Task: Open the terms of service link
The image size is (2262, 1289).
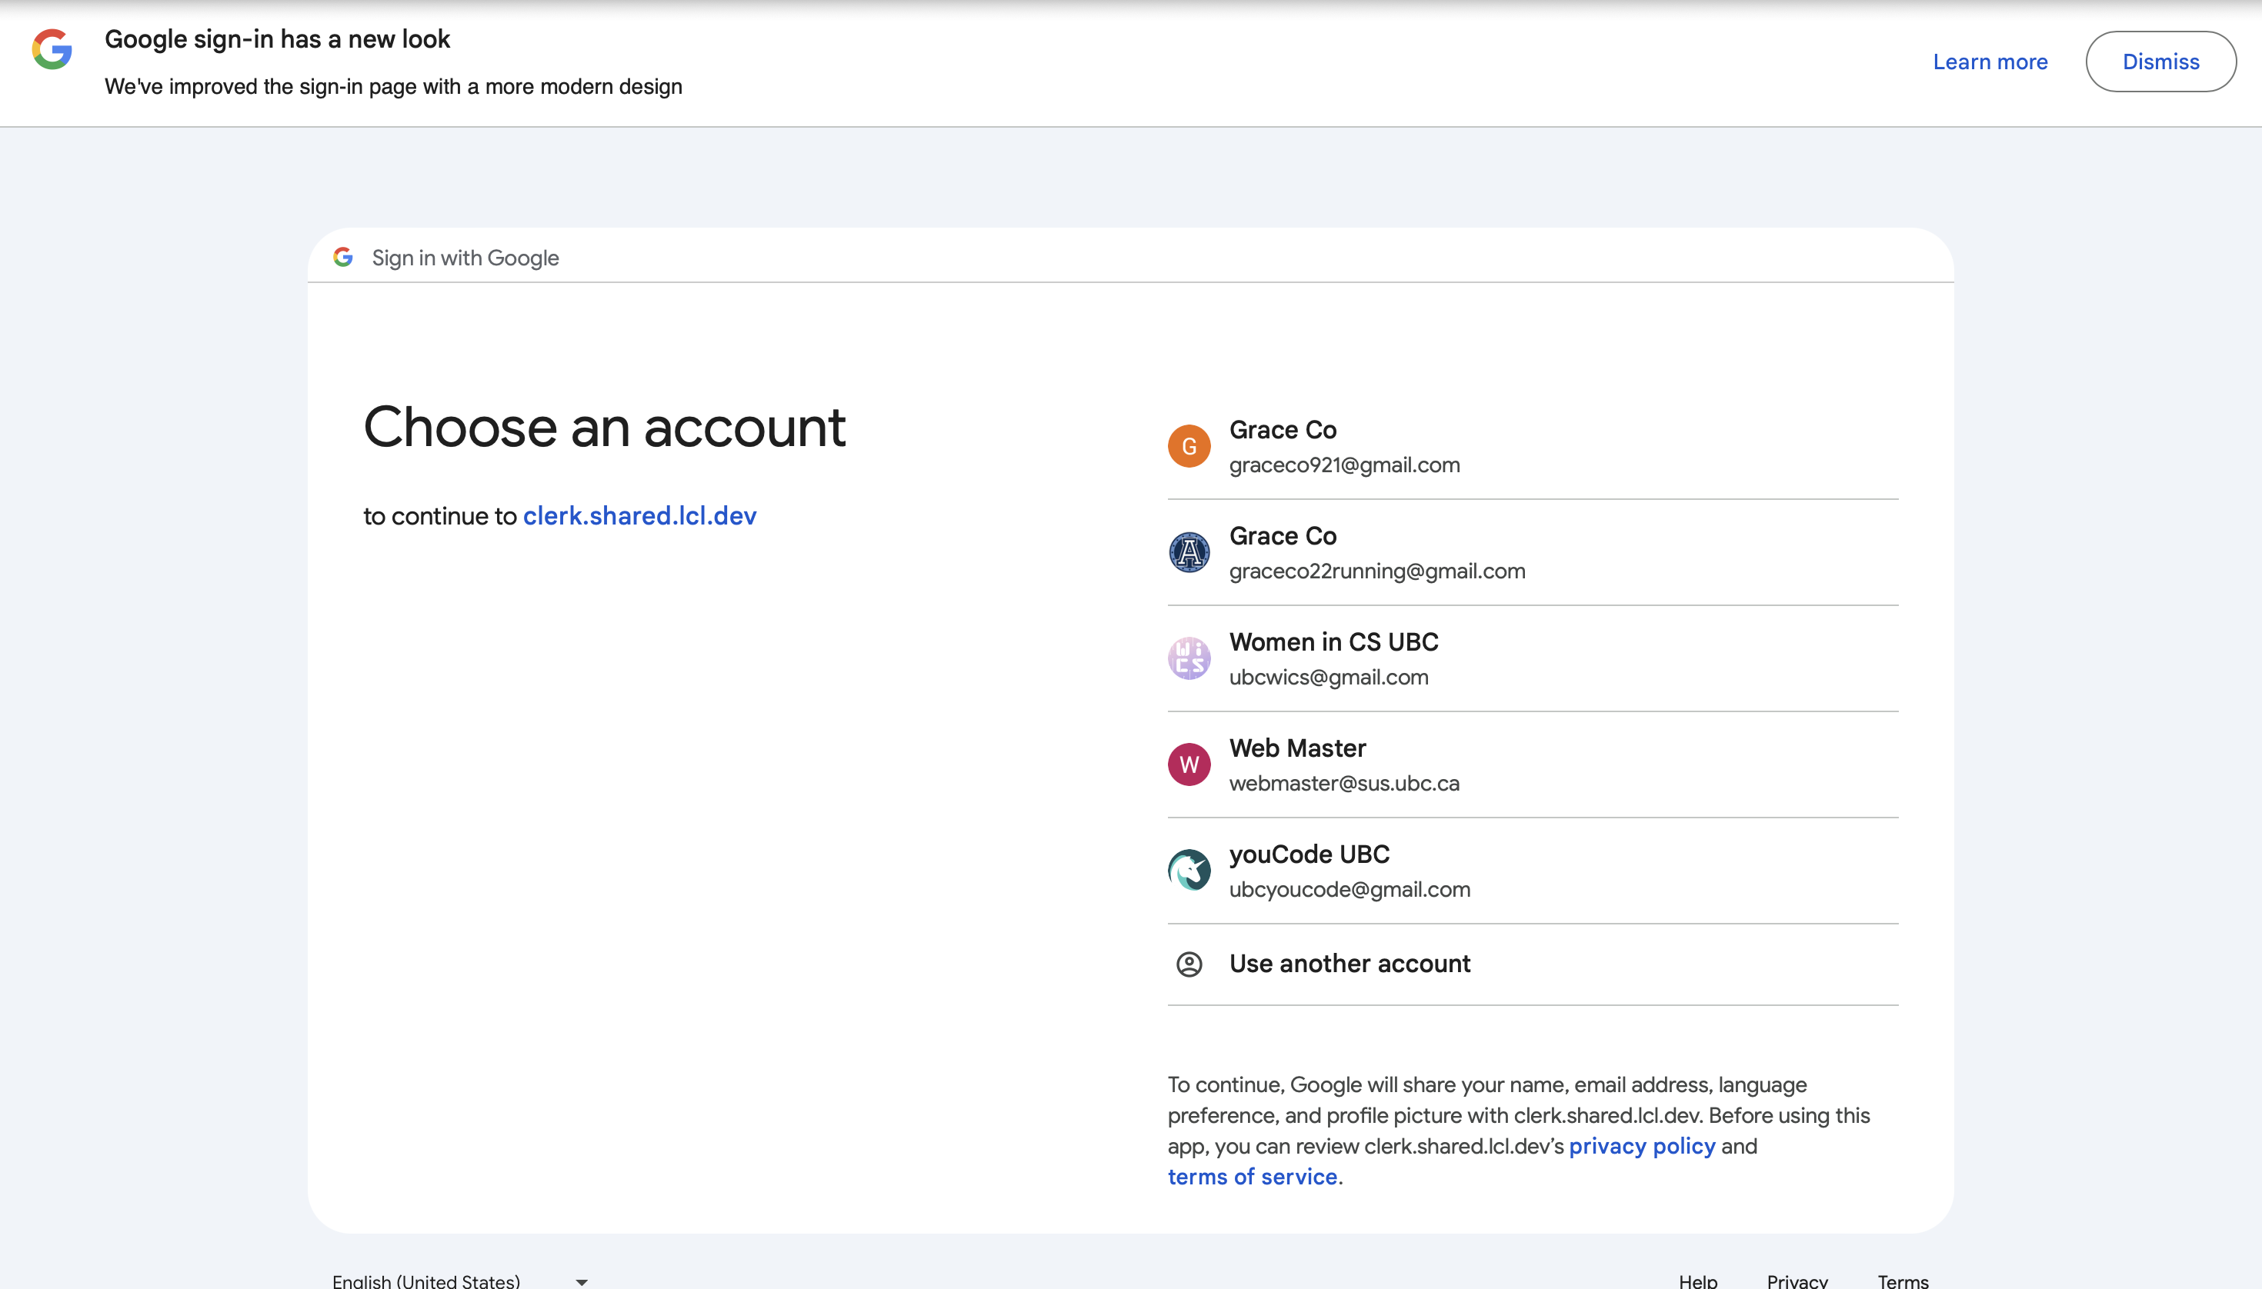Action: tap(1252, 1177)
